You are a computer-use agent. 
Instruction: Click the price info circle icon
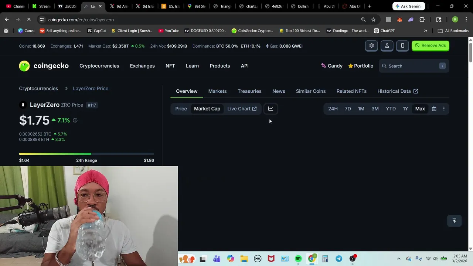75,120
